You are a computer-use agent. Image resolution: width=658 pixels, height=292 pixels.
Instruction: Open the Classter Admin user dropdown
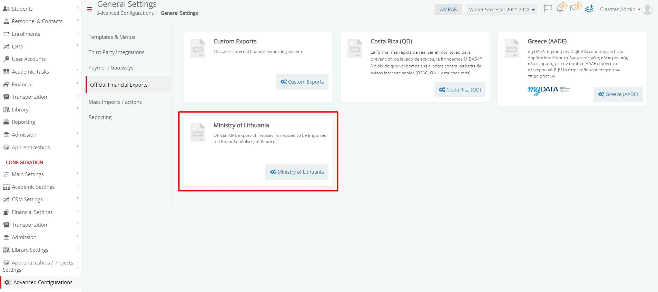(620, 9)
